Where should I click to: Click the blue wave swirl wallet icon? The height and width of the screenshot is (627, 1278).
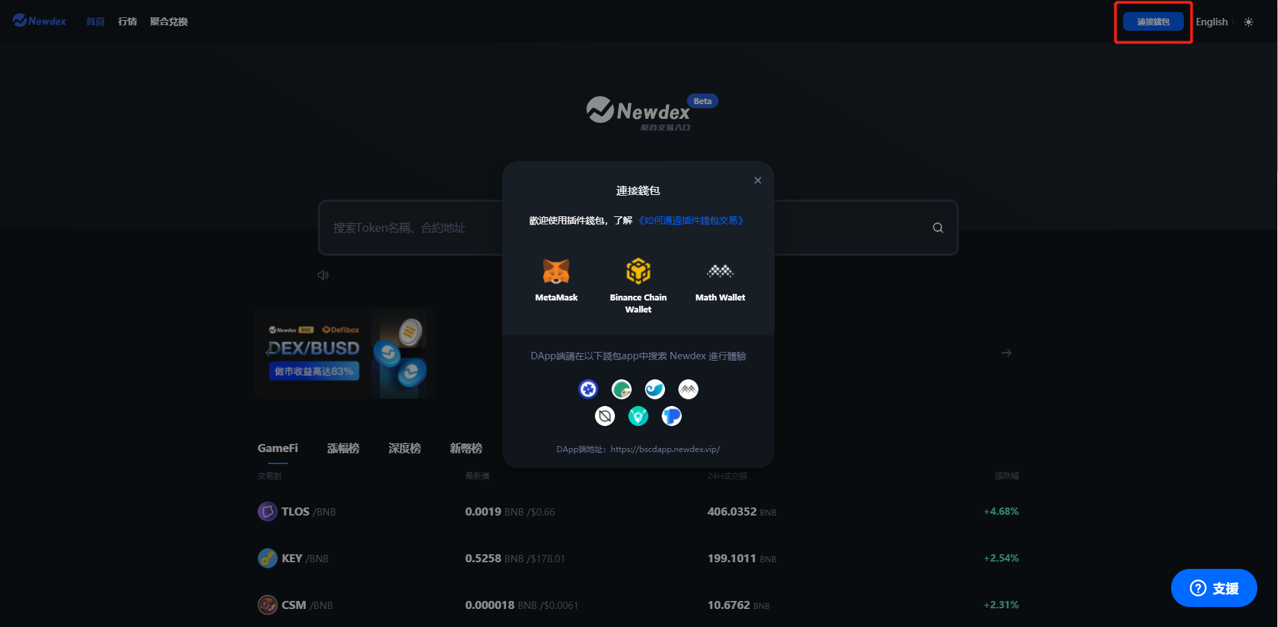(x=655, y=389)
